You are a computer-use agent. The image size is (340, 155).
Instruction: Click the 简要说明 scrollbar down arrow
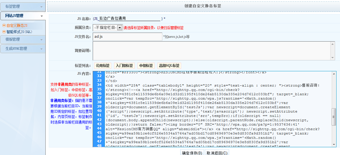pos(333,58)
